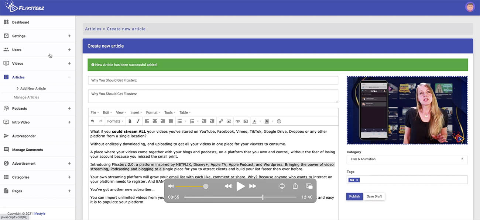Screen dimensions: 480x220
Task: Open the emoticons picker
Action: [x=279, y=121]
